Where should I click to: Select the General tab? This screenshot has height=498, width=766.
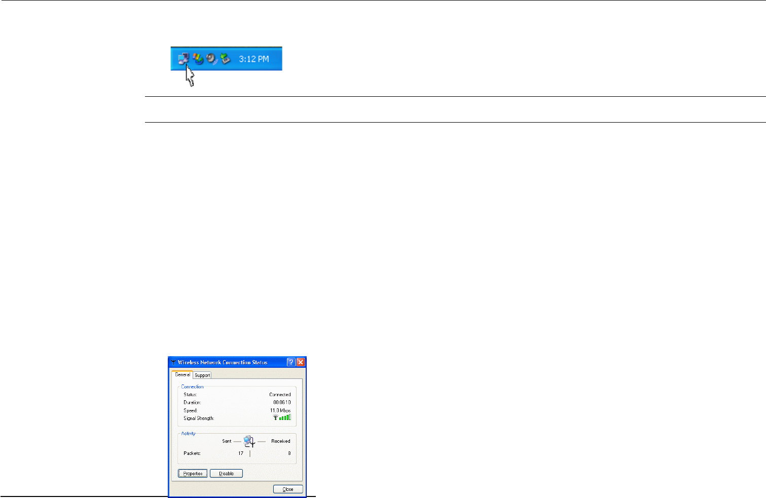[x=183, y=374]
